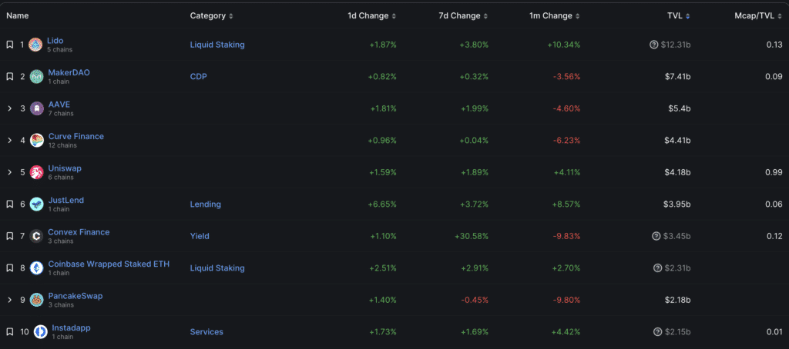Expand the PancakeSwap row details
This screenshot has height=349, width=789.
9,300
